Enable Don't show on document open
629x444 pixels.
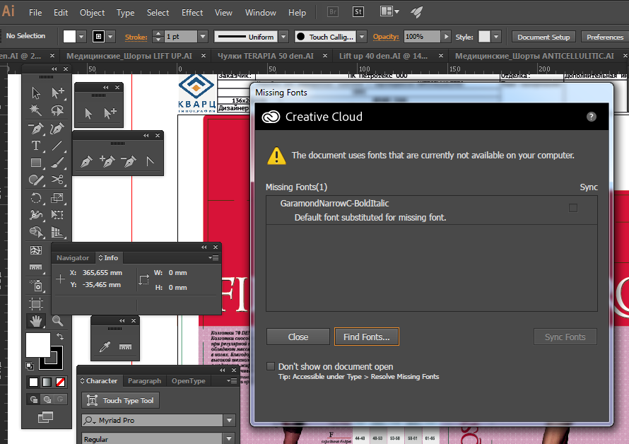[271, 366]
